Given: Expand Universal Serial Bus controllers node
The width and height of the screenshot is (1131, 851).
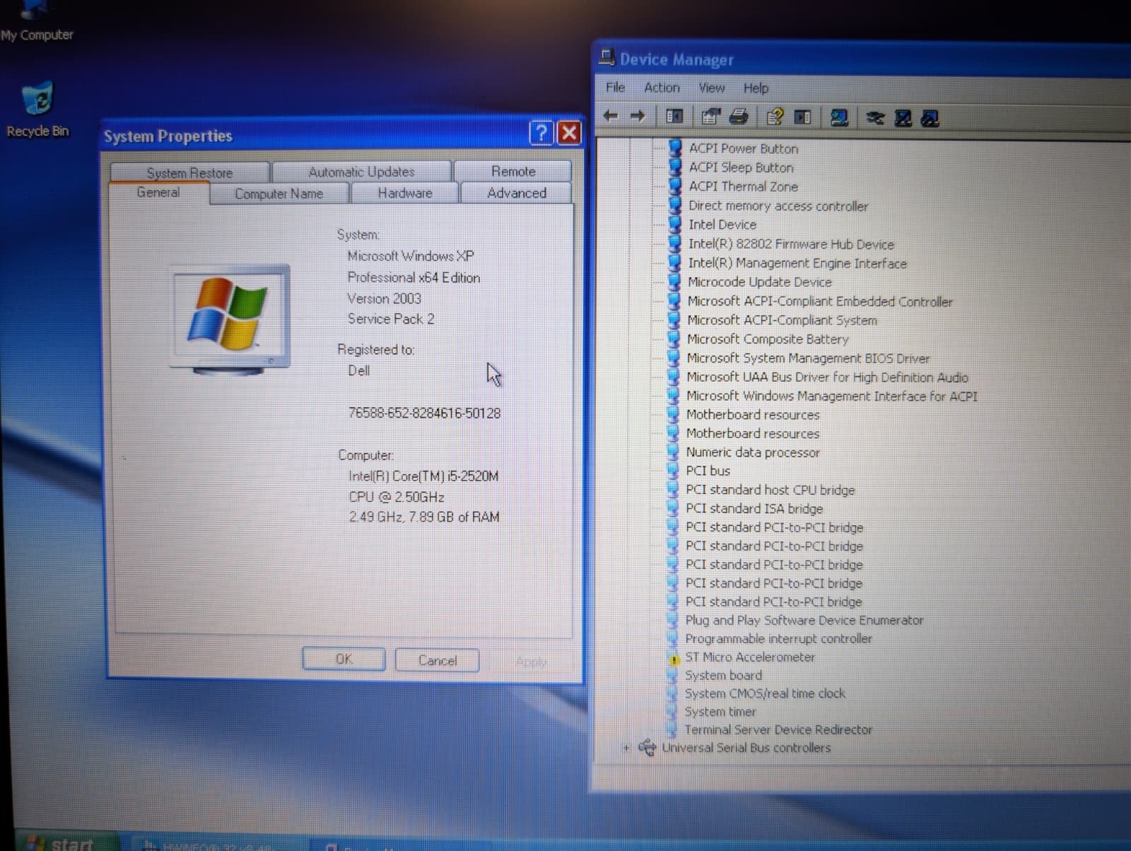Looking at the screenshot, I should coord(626,747).
